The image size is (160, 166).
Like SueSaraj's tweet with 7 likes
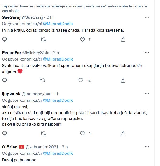click(82, 39)
